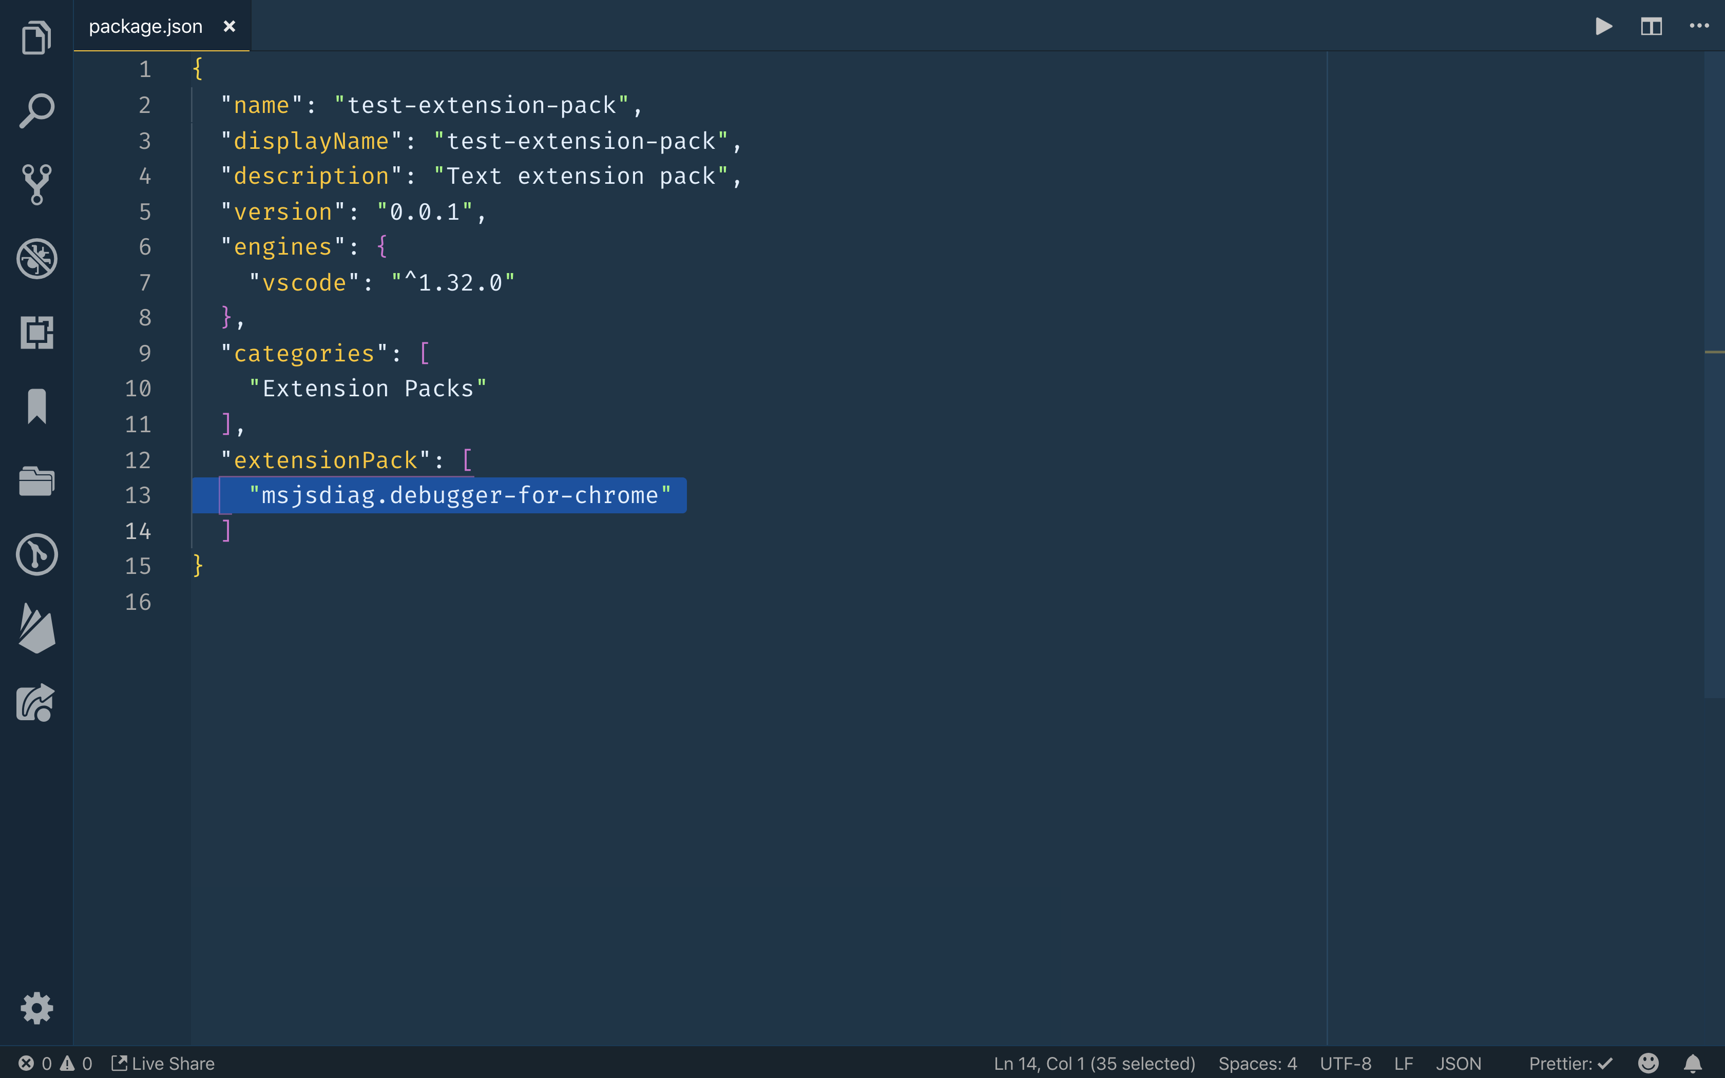Click the "^1.32.0" value

point(453,283)
